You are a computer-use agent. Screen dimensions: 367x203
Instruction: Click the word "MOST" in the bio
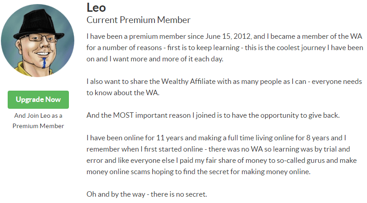click(x=123, y=115)
